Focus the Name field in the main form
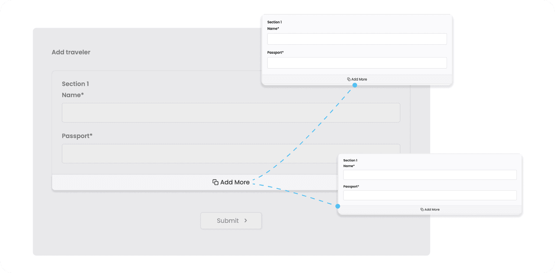The image size is (555, 273). pyautogui.click(x=231, y=112)
